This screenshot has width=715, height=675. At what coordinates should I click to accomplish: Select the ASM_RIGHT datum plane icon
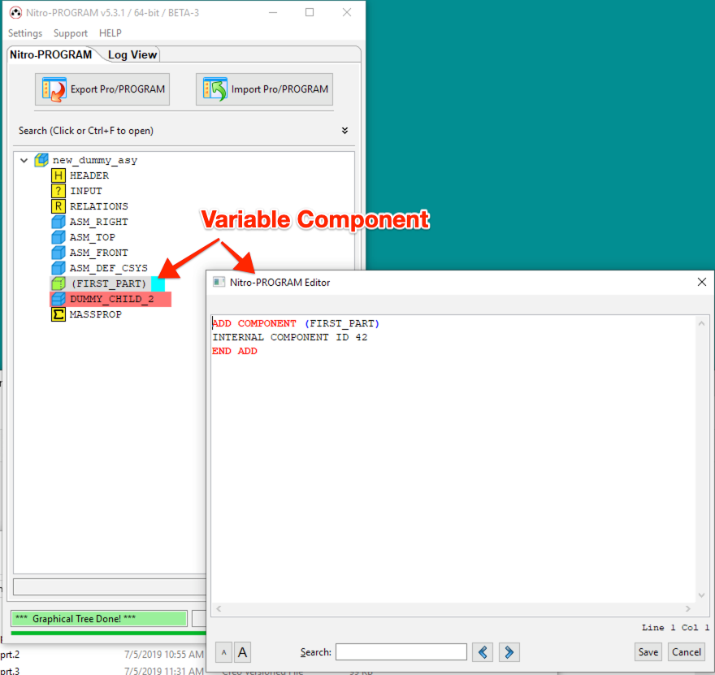coord(57,221)
